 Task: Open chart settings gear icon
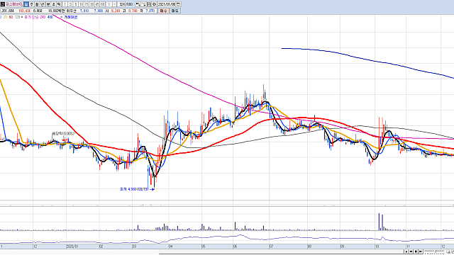pos(154,4)
